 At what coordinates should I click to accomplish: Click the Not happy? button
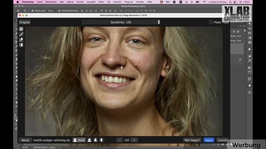click(x=192, y=140)
